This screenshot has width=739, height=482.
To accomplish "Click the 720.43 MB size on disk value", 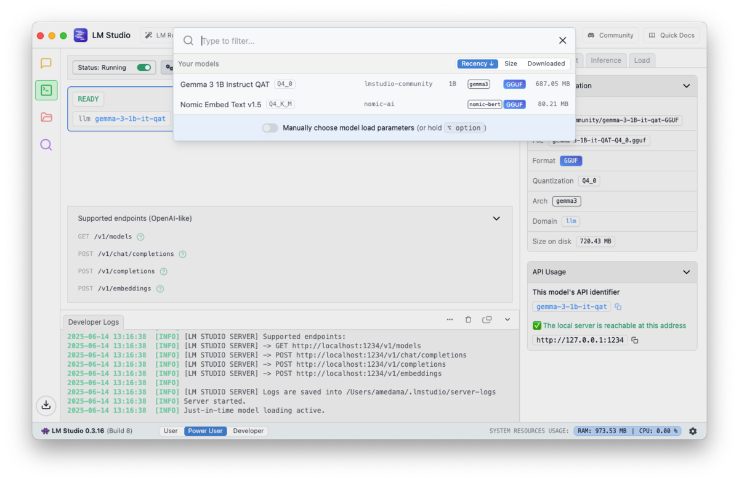I will pyautogui.click(x=596, y=242).
